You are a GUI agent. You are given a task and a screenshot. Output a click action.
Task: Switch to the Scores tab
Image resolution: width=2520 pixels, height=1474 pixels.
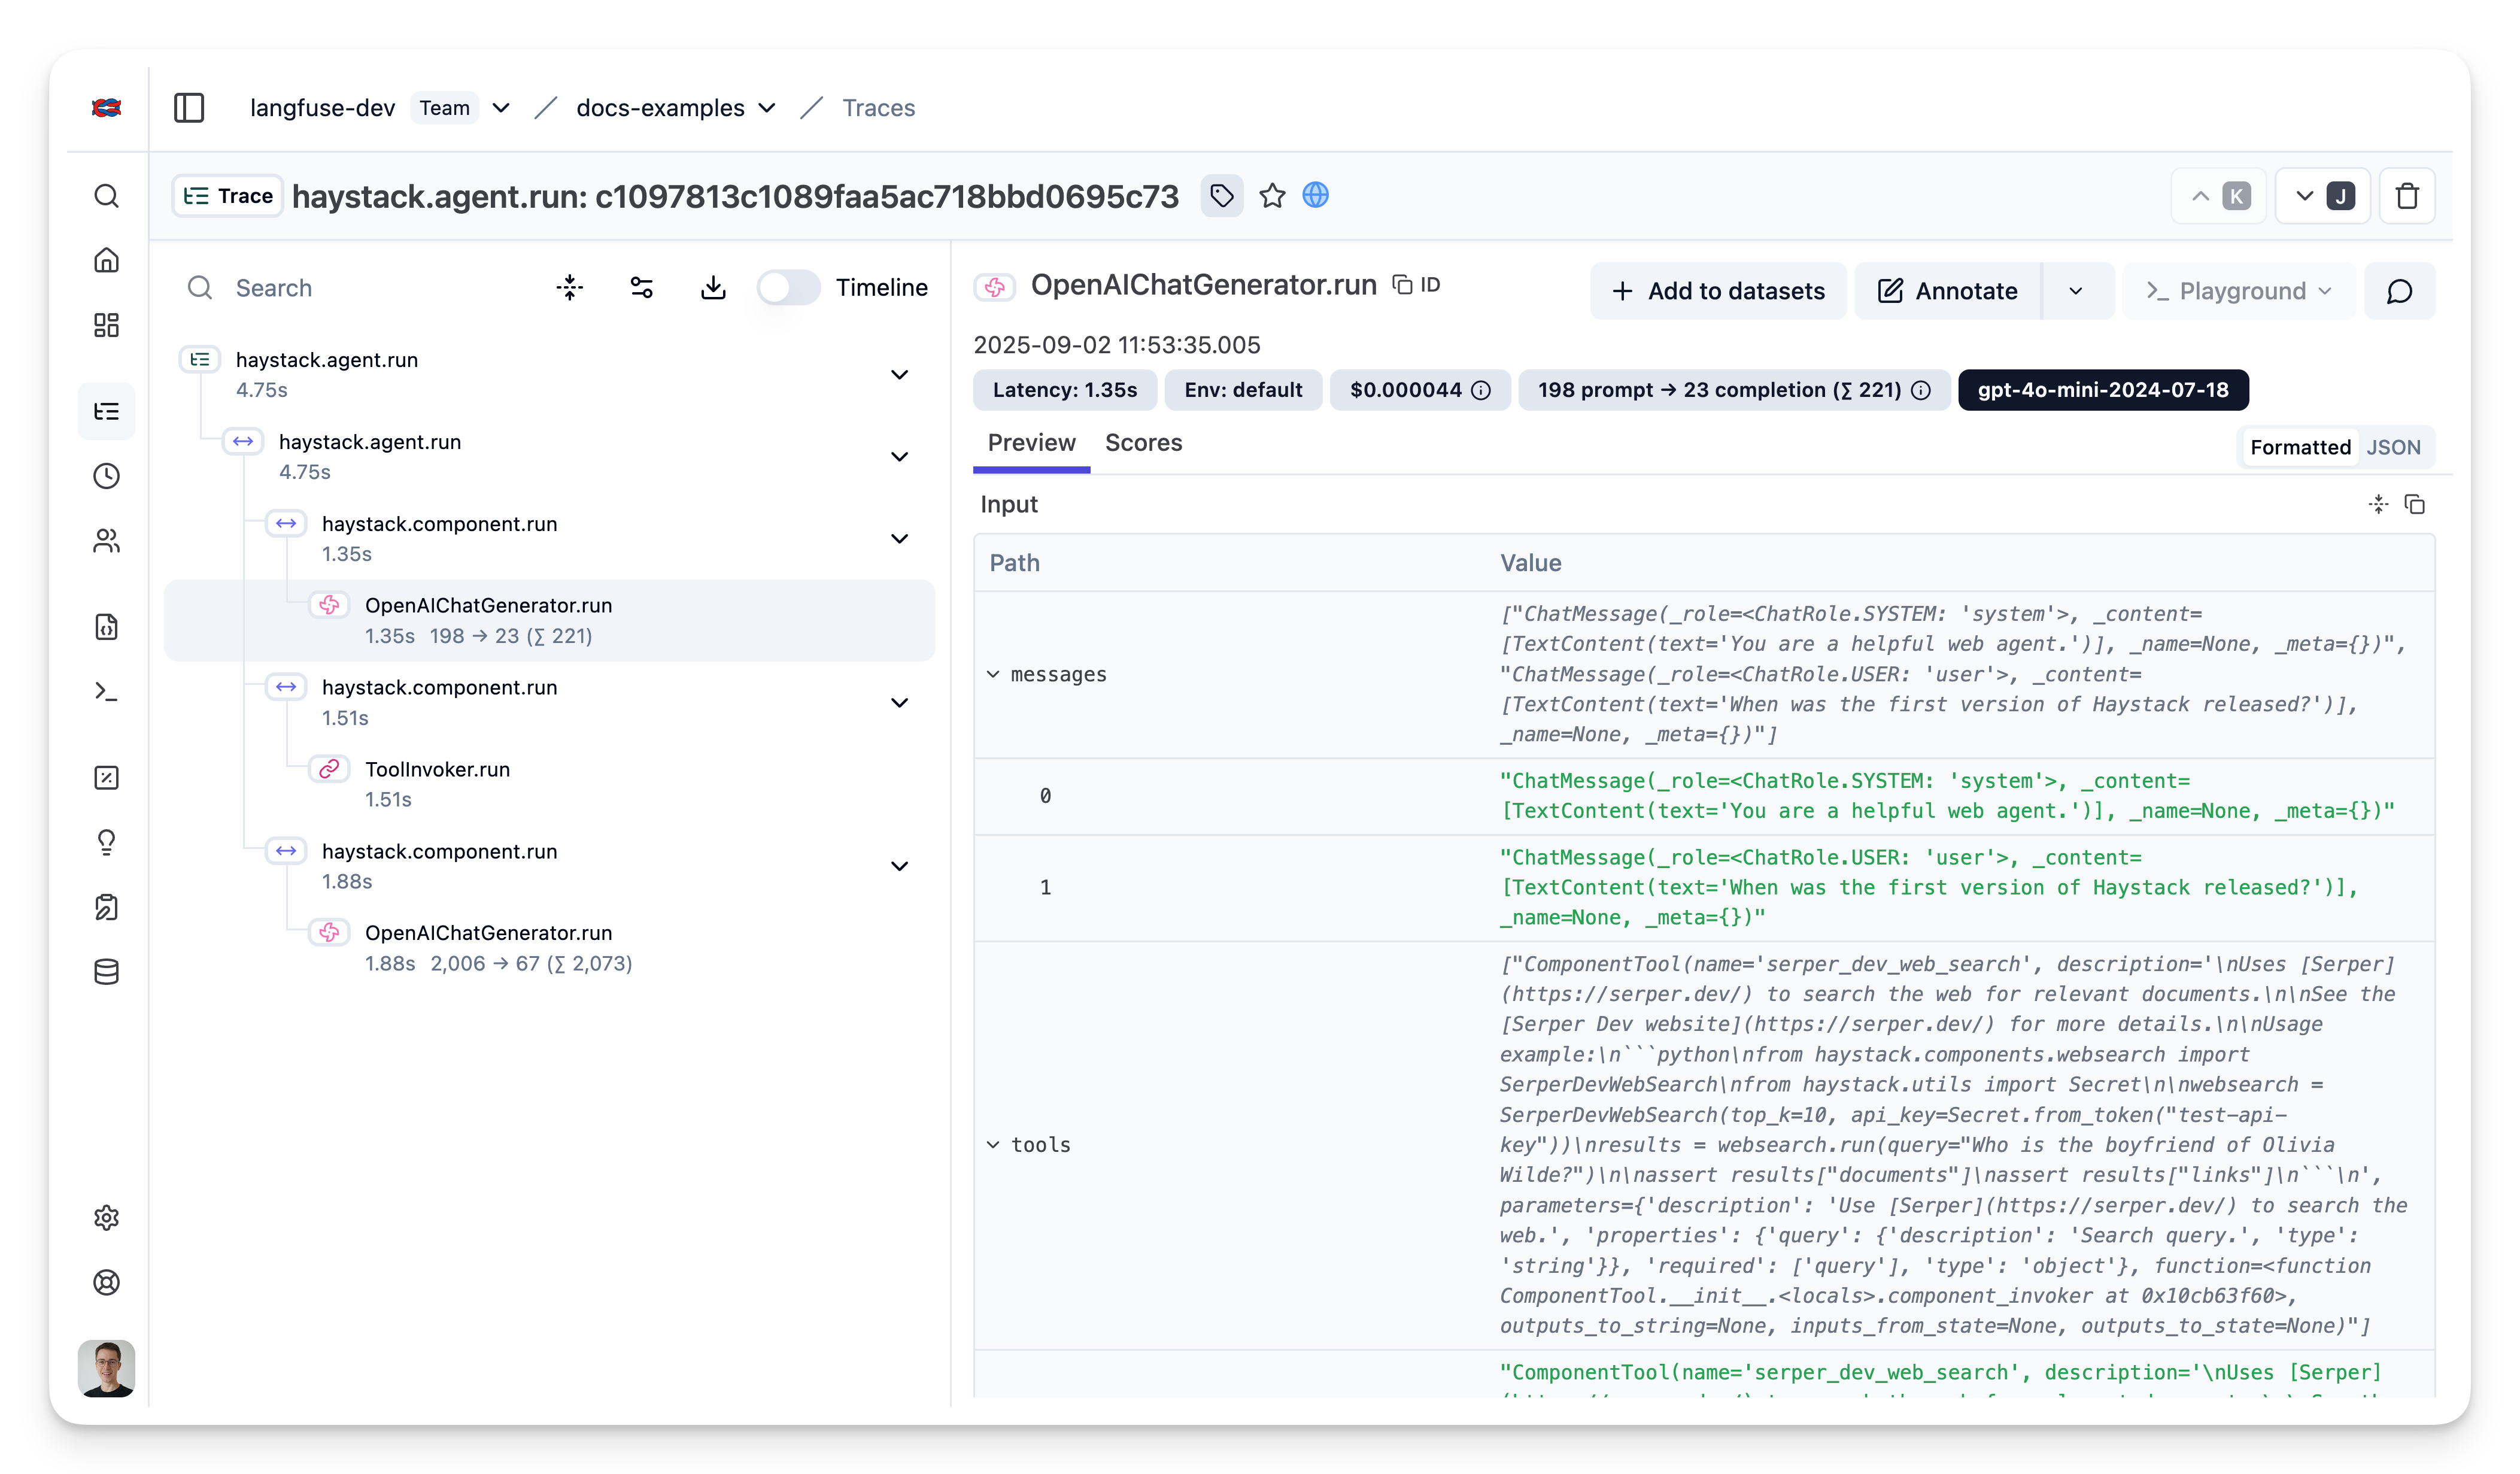(x=1143, y=443)
